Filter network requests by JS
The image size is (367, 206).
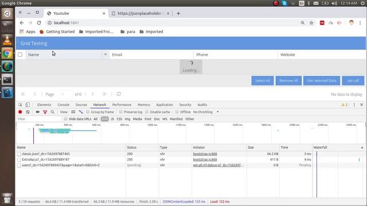pos(112,119)
